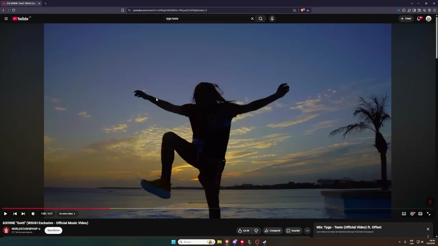Screen dimensions: 438x246
Task: Open the WORLDSTARHIPHOP channel name link
Action: [25, 229]
